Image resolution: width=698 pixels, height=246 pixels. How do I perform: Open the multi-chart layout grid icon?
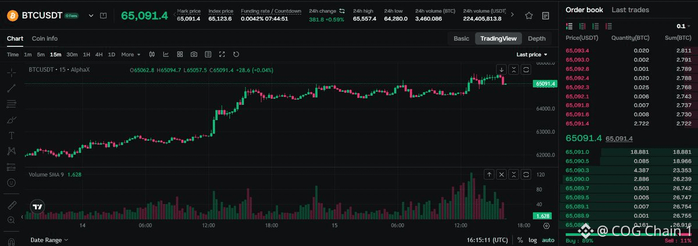coord(180,55)
